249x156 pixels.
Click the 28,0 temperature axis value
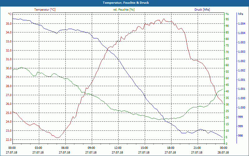pos(9,86)
